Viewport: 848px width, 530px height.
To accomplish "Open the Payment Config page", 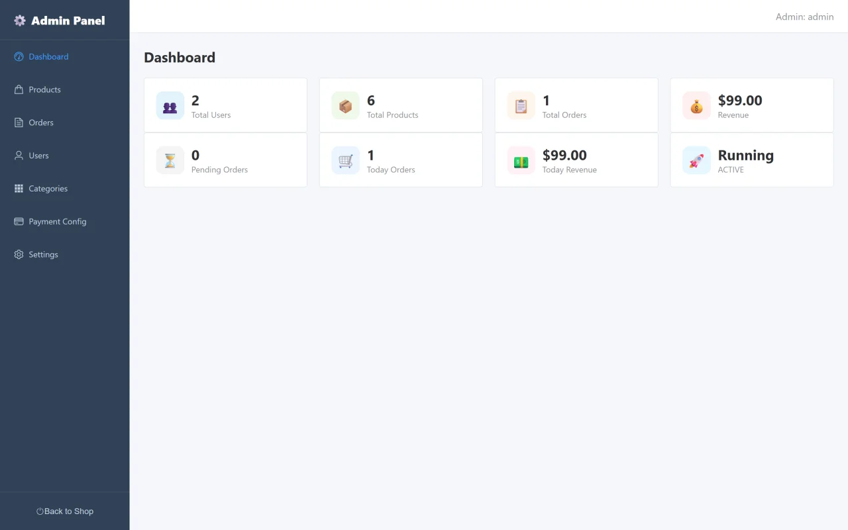I will coord(65,221).
